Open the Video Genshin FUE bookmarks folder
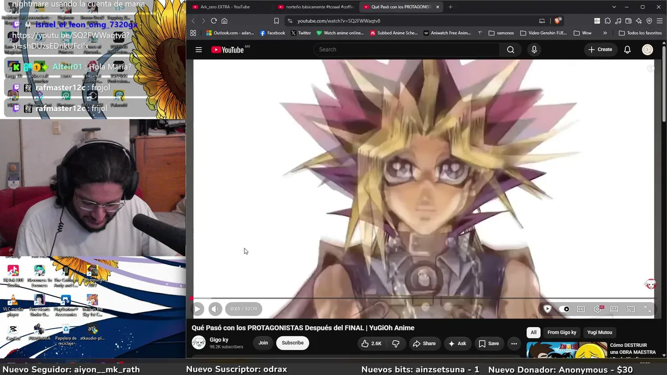667x375 pixels. click(x=544, y=33)
